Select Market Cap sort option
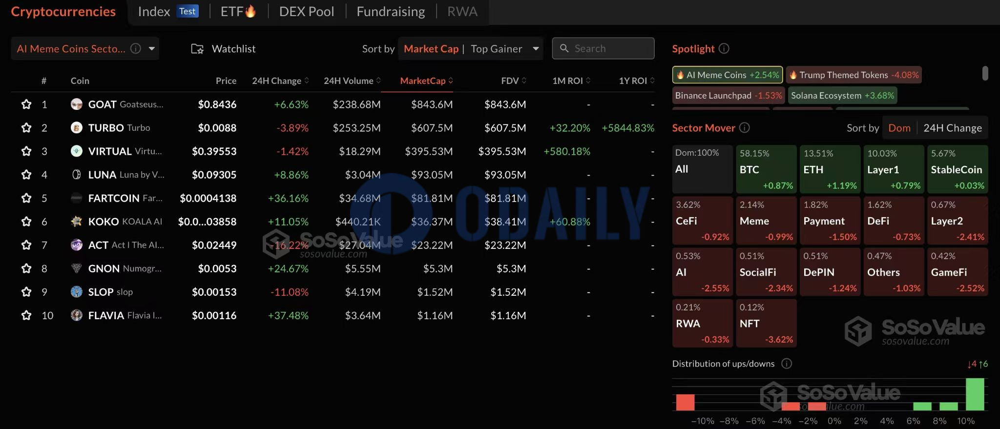1000x429 pixels. [x=431, y=49]
